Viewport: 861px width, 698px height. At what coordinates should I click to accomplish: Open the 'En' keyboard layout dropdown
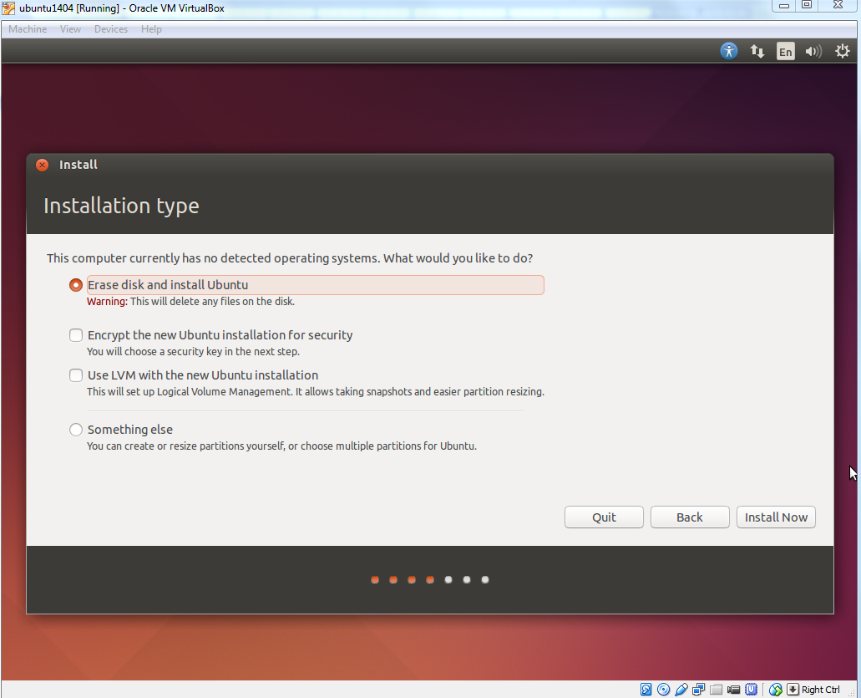point(785,51)
